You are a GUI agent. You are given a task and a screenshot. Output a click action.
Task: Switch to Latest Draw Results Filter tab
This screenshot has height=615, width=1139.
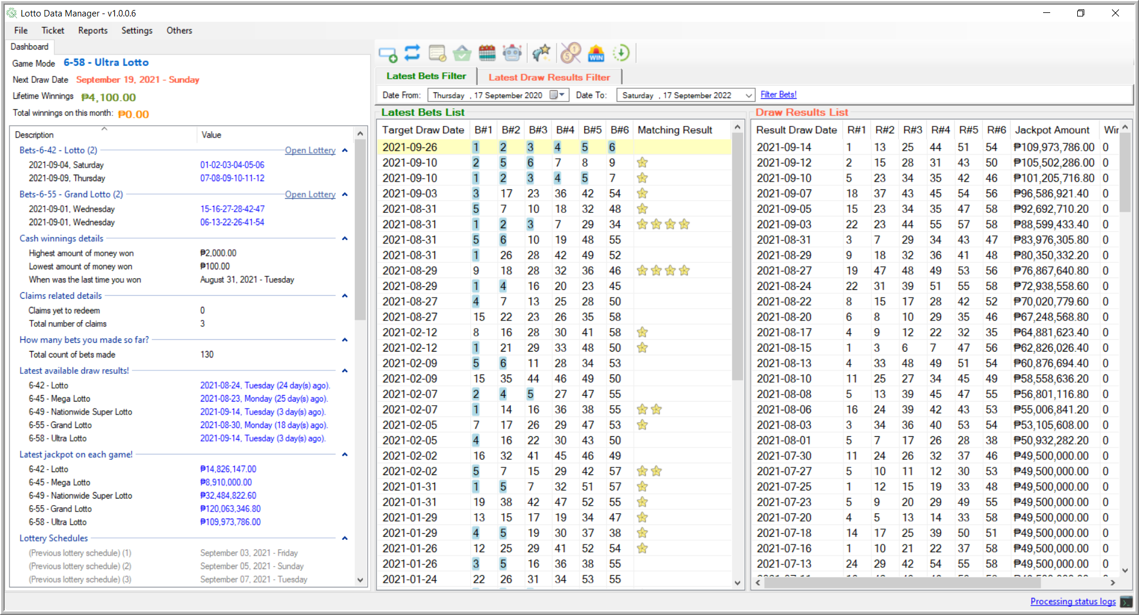[x=549, y=77]
